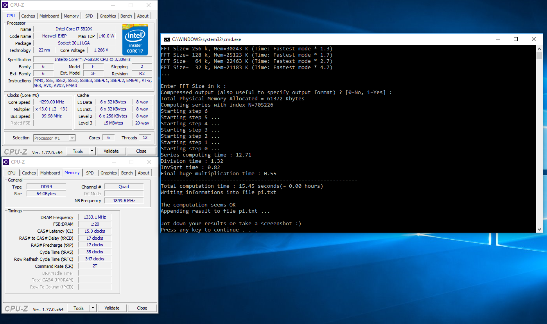Screen dimensions: 547x324
Task: Click the CPU-Z app icon in bottom window title bar
Action: 5,162
